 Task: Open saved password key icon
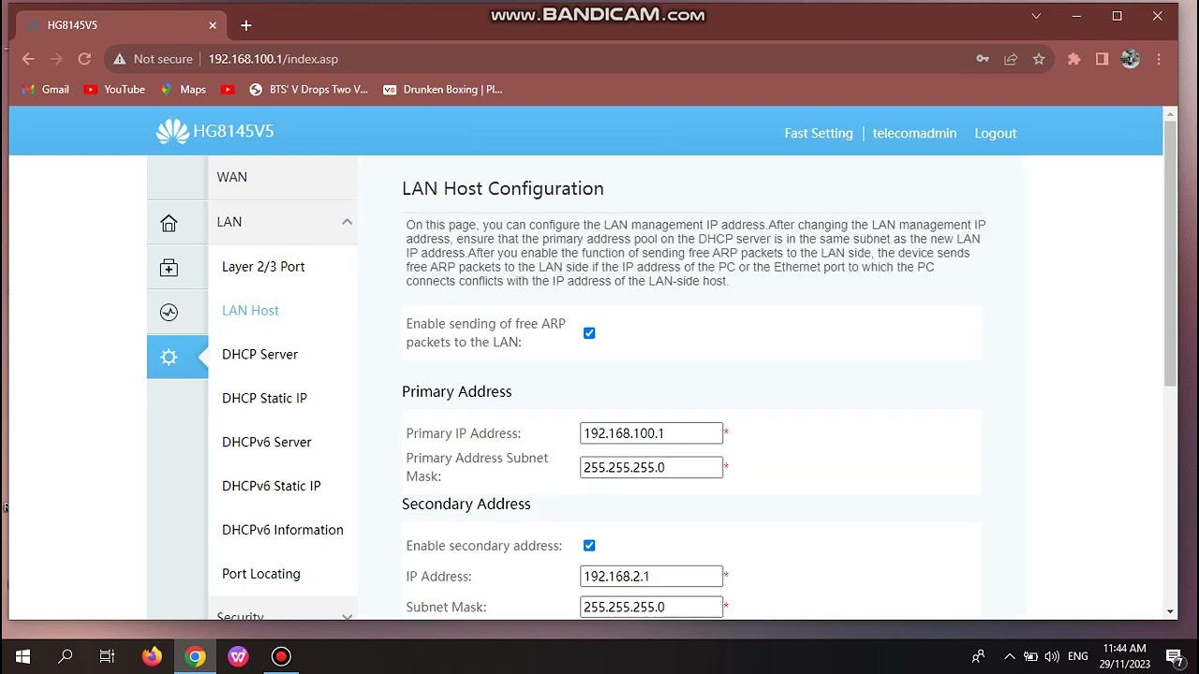pos(983,59)
